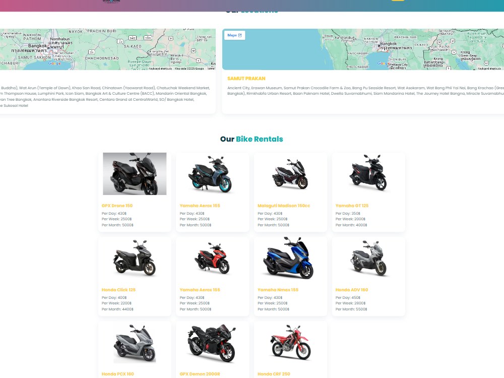Open the Malaguti Madison 150cc scooter photo

[291, 173]
